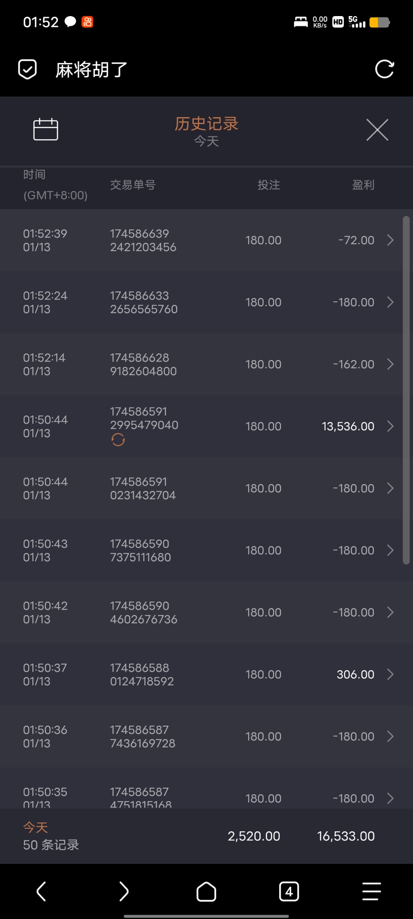
Task: Go back with the browser back arrow
Action: (41, 891)
